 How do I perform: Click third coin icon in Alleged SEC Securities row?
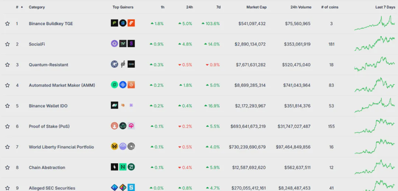point(131,188)
